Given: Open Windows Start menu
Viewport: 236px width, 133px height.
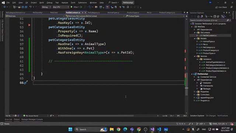Looking at the screenshot, I should tap(70, 129).
